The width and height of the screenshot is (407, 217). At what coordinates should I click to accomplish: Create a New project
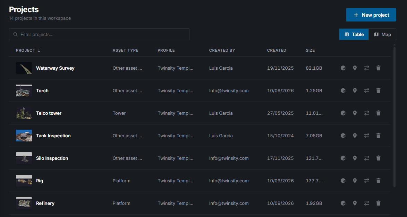pyautogui.click(x=371, y=15)
